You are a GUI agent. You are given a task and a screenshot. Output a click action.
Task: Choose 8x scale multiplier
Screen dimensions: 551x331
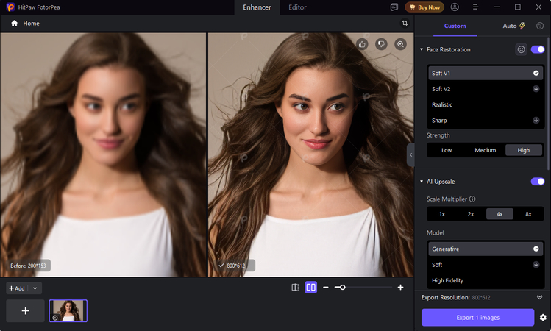pos(528,214)
